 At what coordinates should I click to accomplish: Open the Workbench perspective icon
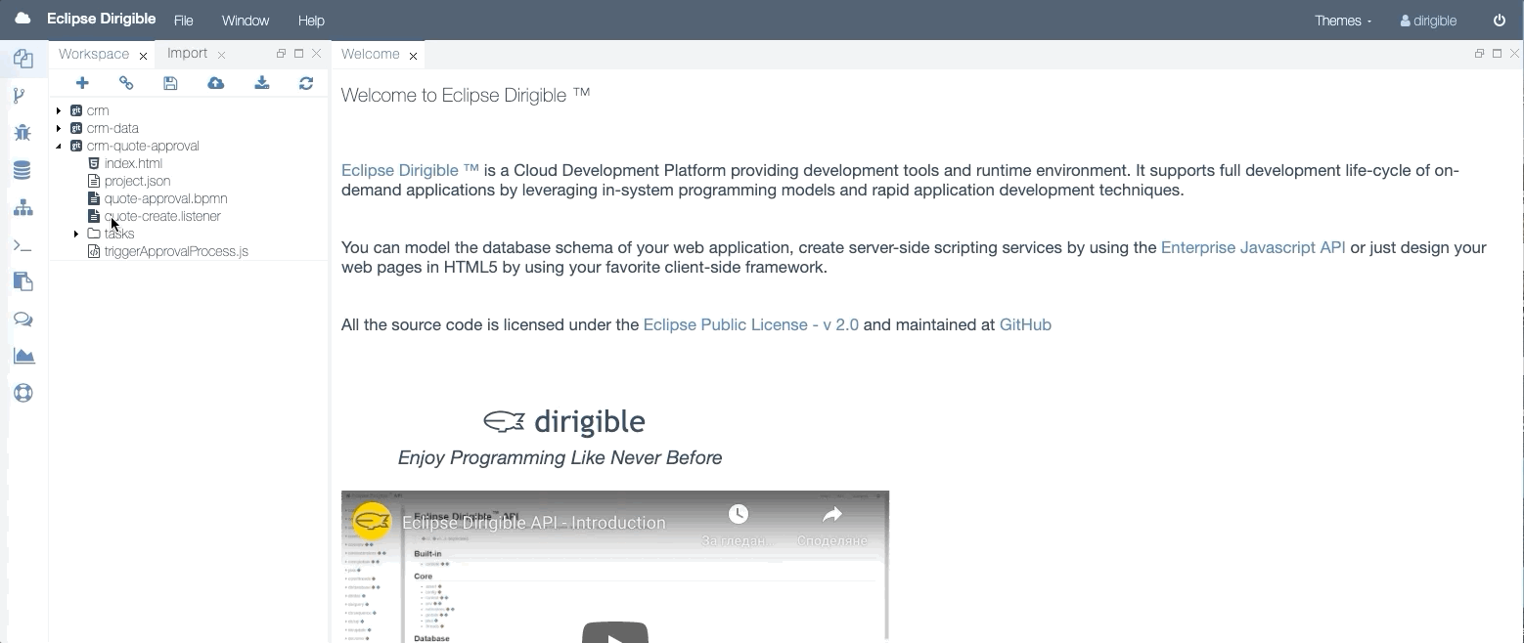click(x=23, y=59)
